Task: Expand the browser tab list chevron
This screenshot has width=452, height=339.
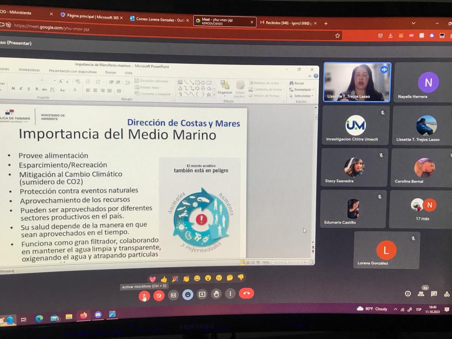Action: [413, 23]
